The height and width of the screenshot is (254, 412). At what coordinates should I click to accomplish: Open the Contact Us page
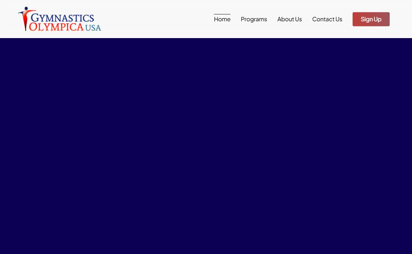327,19
